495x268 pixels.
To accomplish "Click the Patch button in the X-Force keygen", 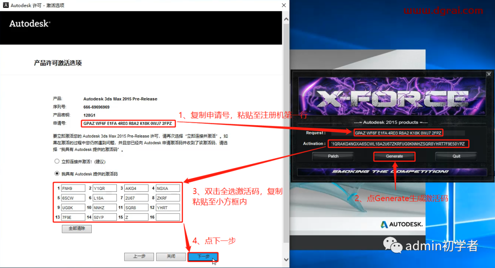I will (x=333, y=156).
